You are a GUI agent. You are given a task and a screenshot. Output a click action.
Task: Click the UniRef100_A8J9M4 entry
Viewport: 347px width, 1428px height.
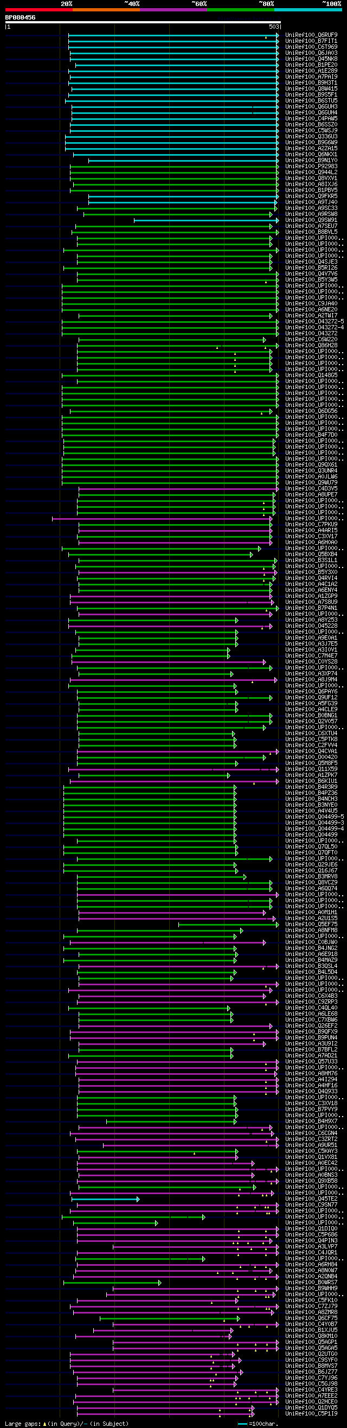click(312, 679)
